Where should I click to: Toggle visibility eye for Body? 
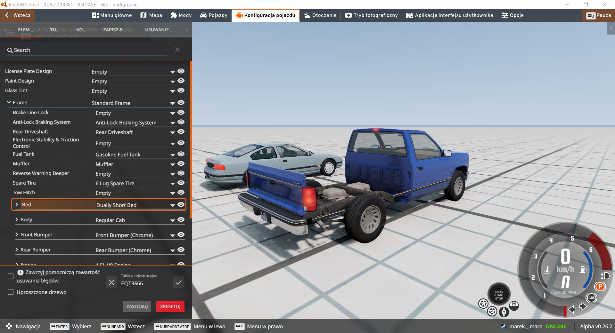[x=181, y=219]
